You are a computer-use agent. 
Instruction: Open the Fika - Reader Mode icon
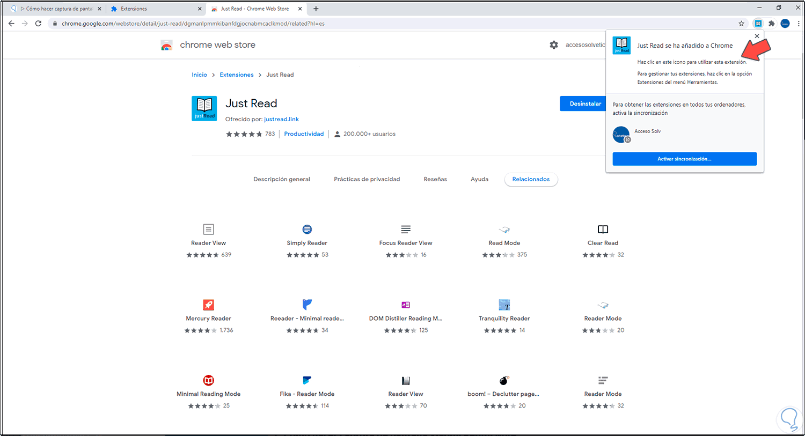[307, 380]
